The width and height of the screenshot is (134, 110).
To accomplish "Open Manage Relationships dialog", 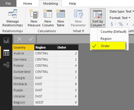I will [x=13, y=18].
